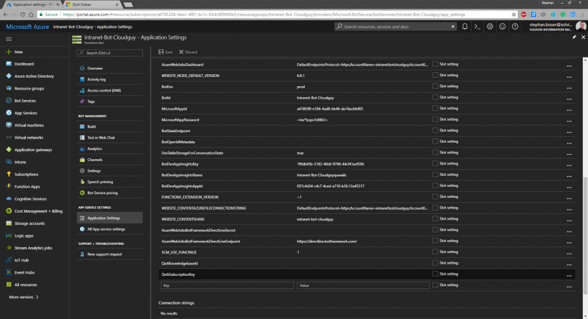Open Logic apps in sidebar
This screenshot has width=588, height=319.
[x=24, y=236]
